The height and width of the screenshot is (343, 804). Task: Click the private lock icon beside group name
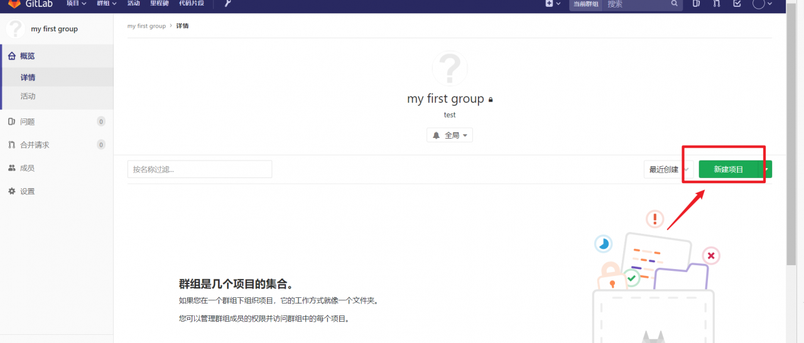pos(491,100)
